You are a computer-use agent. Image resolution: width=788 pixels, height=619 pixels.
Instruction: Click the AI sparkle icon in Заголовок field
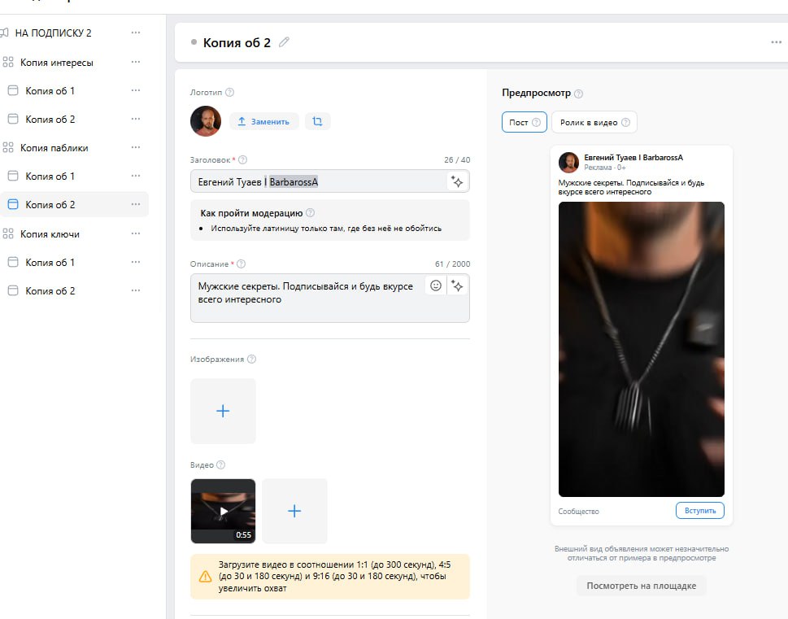pyautogui.click(x=458, y=181)
